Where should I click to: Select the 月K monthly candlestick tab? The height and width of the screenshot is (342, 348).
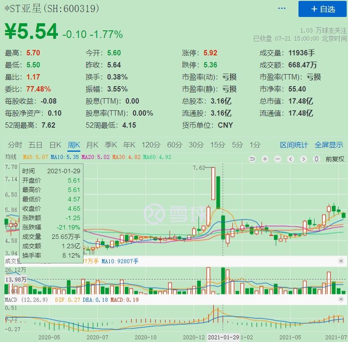pos(92,145)
